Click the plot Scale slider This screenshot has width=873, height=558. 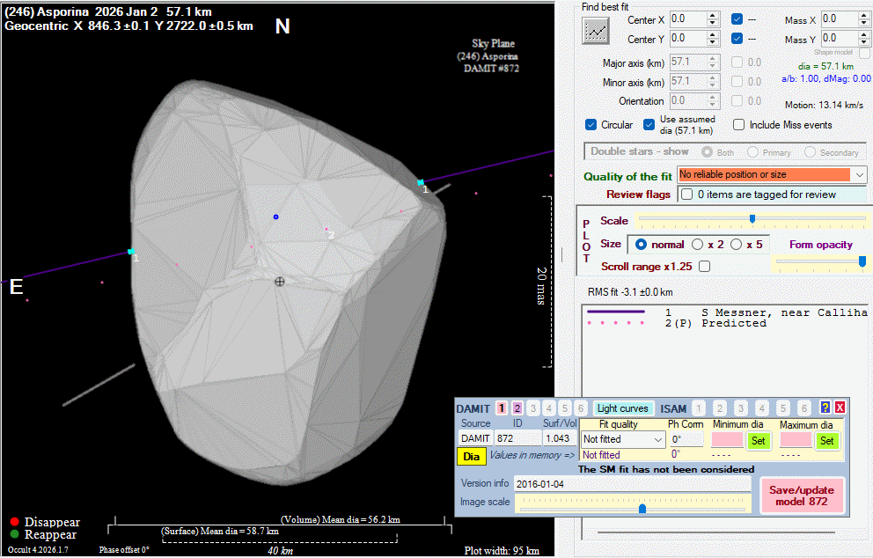pyautogui.click(x=752, y=219)
